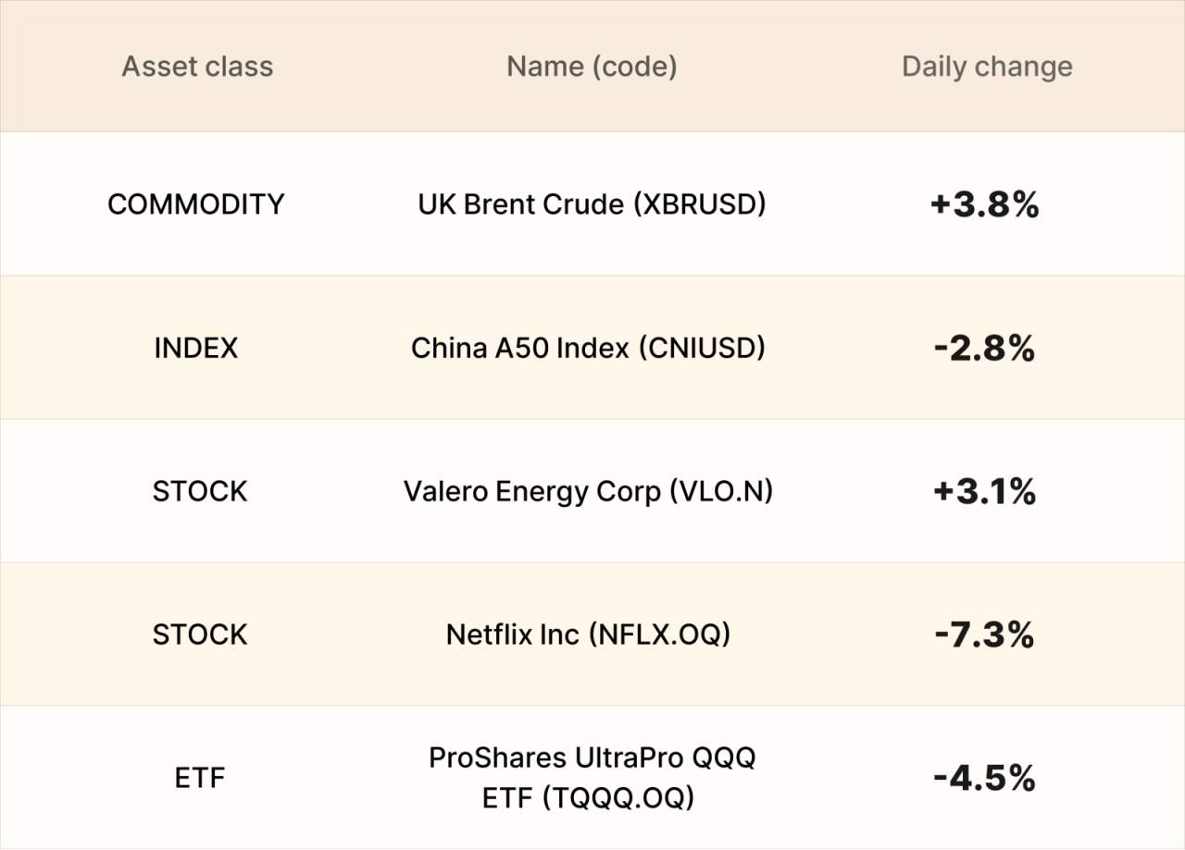Open China A50 Index (CNIUSD) entry
This screenshot has height=850, width=1185.
589,348
